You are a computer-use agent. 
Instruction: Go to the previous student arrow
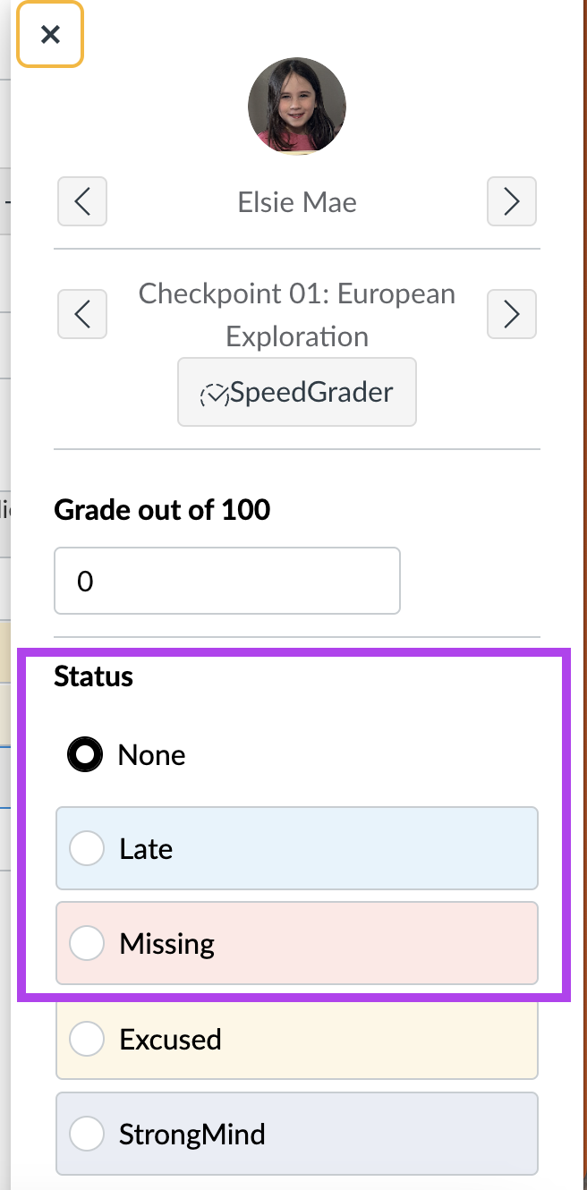click(x=82, y=201)
